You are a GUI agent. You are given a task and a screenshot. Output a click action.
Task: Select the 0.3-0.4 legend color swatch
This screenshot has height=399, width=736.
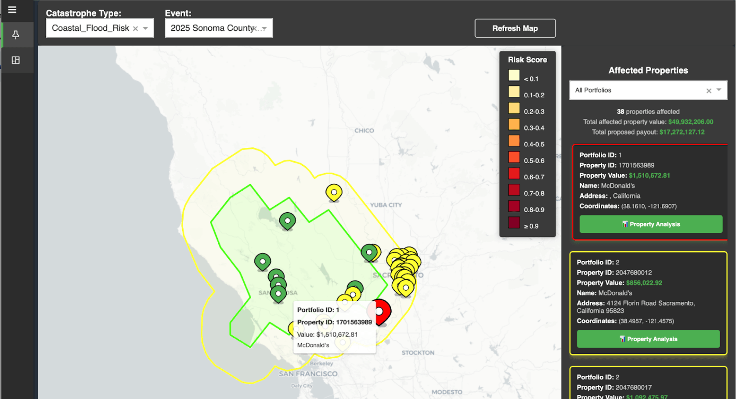point(514,125)
